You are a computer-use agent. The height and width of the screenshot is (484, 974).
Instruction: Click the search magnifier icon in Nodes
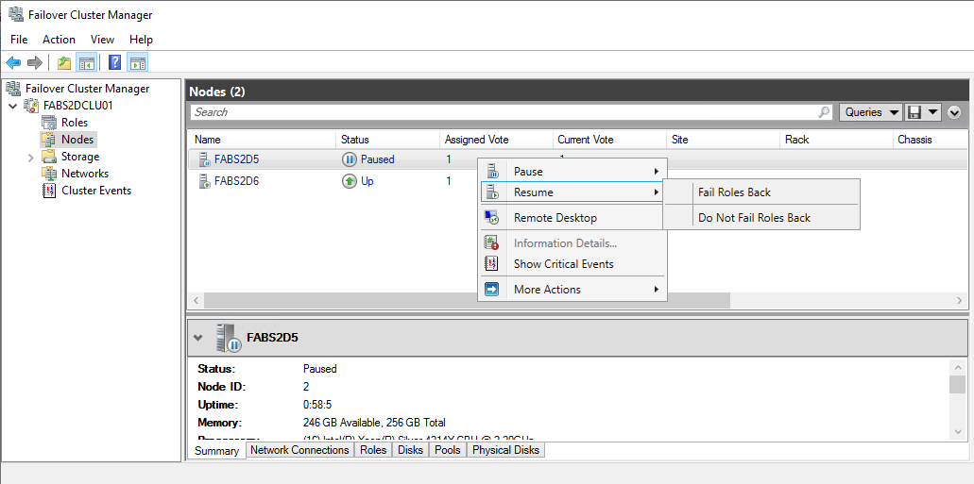[x=825, y=112]
